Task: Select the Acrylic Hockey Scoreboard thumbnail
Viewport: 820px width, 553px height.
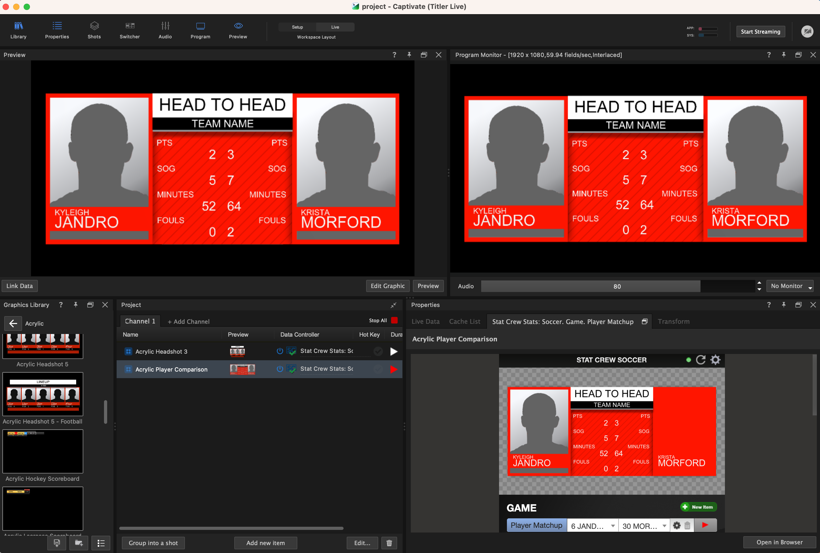Action: click(42, 451)
